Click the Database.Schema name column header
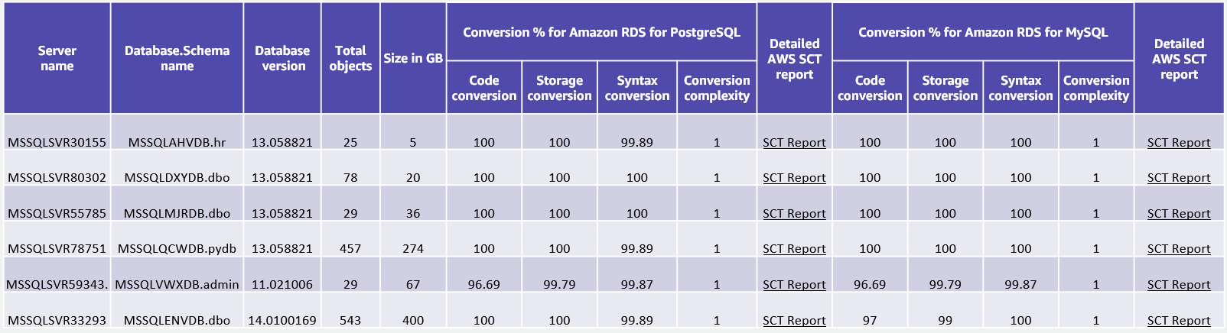The width and height of the screenshot is (1227, 333). [177, 58]
